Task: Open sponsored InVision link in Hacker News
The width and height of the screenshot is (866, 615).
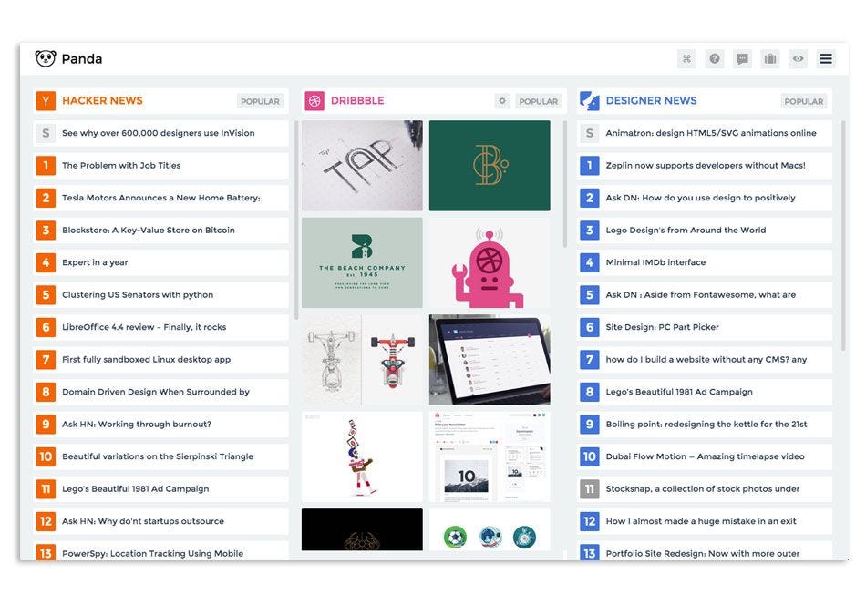Action: click(x=160, y=133)
